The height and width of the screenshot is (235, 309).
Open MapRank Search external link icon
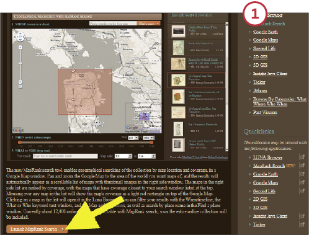pyautogui.click(x=302, y=166)
